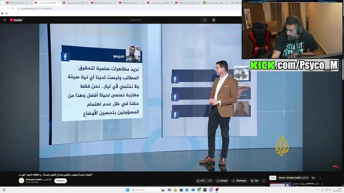Expand hidden system tray icons chevron
Image resolution: width=344 pixels, height=193 pixels.
point(318,190)
